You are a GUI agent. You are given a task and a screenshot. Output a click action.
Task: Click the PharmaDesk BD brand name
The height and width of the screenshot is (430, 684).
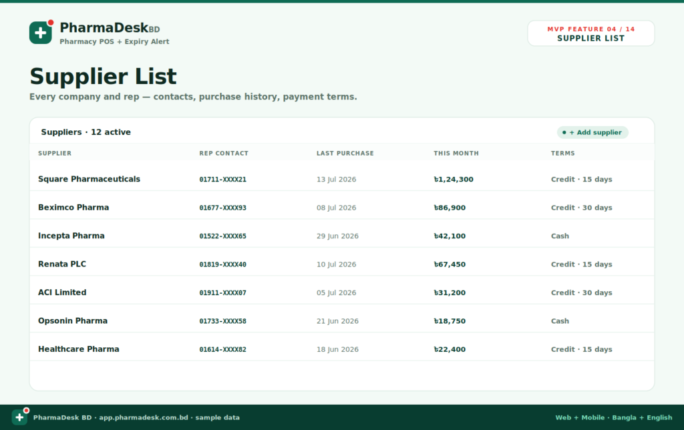[110, 28]
